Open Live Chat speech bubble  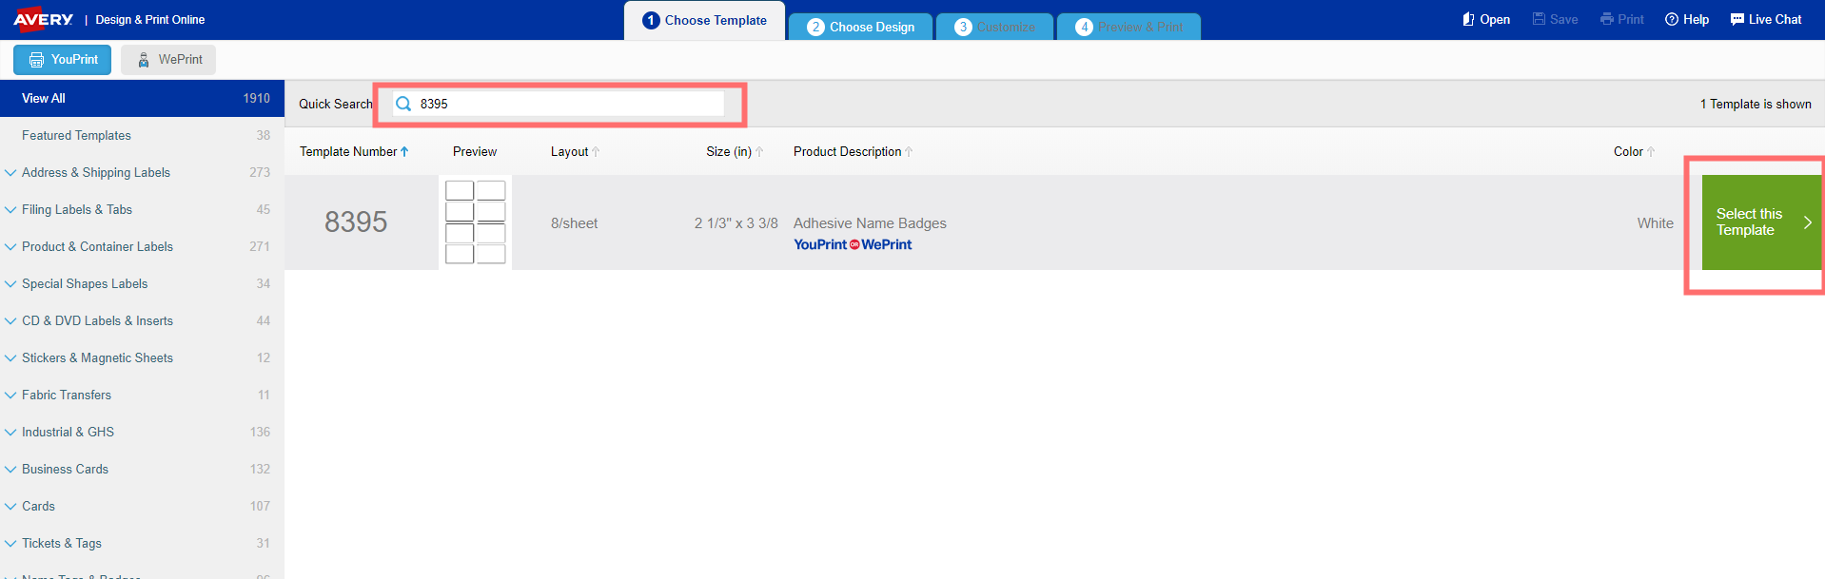(1737, 19)
